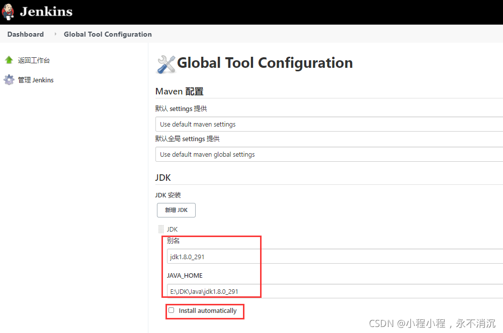Click the Jenkins butler logo icon
The image size is (503, 333).
8,12
